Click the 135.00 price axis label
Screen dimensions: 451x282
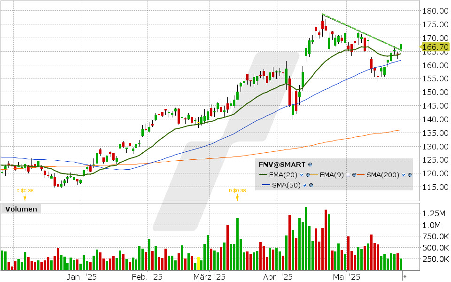pos(435,133)
